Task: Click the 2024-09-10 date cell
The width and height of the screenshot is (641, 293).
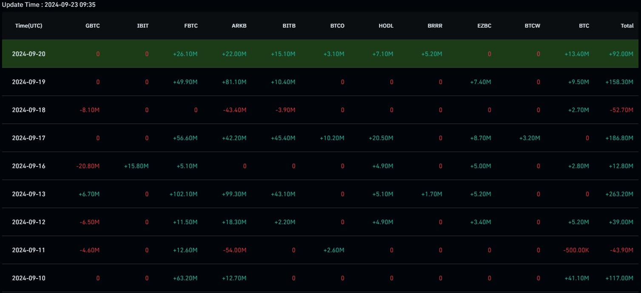Action: pos(28,278)
